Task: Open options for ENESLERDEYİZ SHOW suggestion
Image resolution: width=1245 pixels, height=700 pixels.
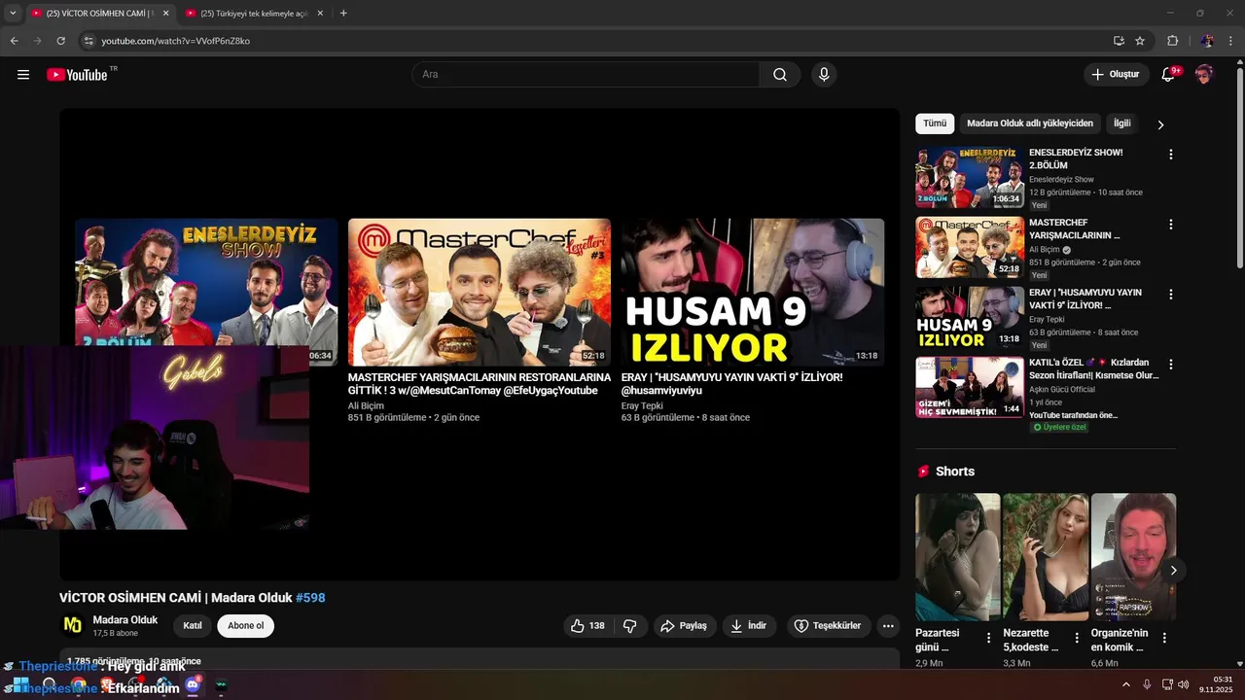Action: (x=1171, y=155)
